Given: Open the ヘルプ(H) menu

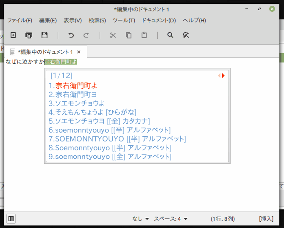Looking at the screenshot, I should click(x=194, y=20).
